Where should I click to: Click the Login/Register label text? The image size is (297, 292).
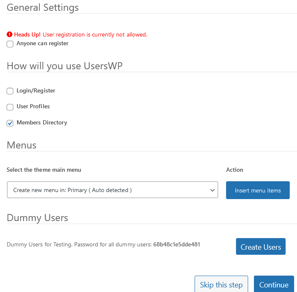pos(36,91)
